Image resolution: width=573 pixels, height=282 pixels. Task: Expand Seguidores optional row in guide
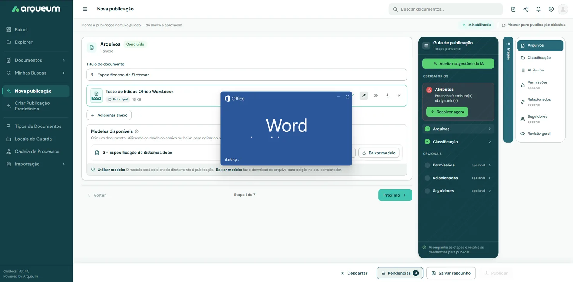click(x=458, y=191)
